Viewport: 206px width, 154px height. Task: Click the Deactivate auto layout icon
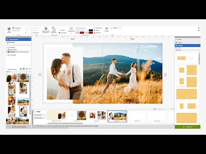[x=46, y=29]
